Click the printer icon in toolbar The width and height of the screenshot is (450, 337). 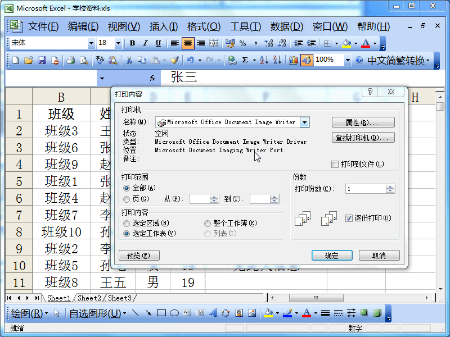71,60
